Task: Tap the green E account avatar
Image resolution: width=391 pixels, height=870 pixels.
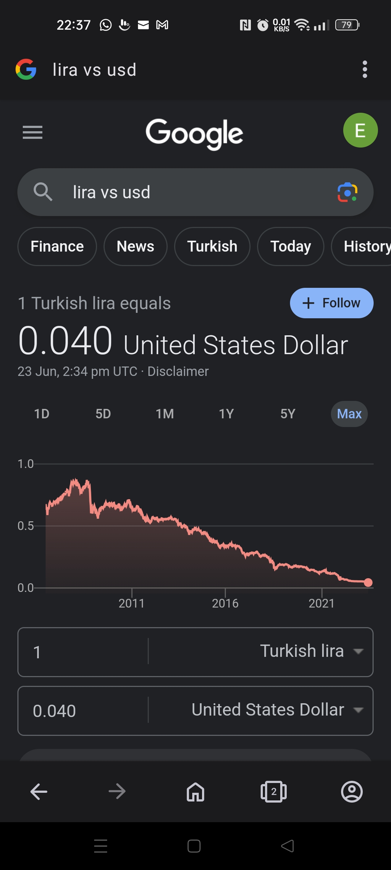Action: coord(360,130)
